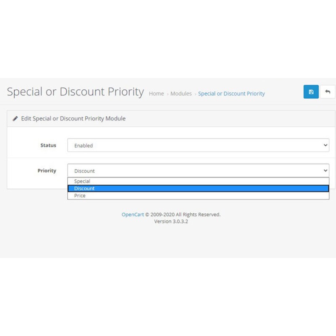Click the Status field label
Viewport: 336px width, 336px height.
click(48, 145)
